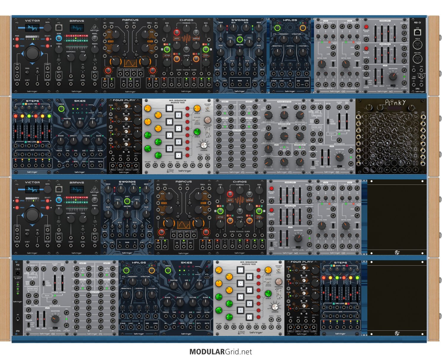Viewport: 442px width, 358px height.
Task: Click the USB port on top-row Brains
Action: coord(59,28)
